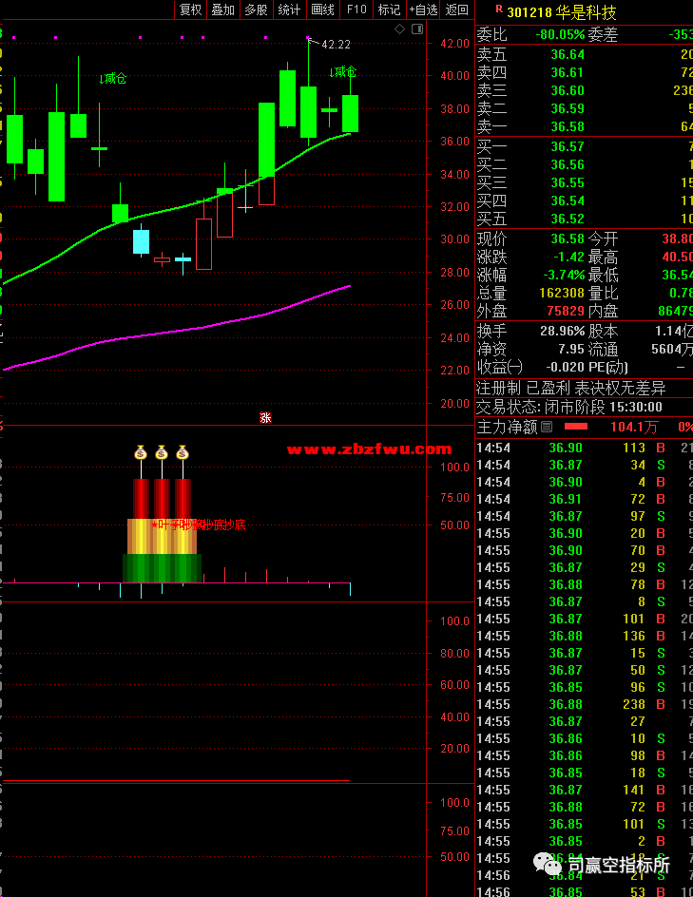
Task: Activate the 画线 drawing tool
Action: click(x=322, y=10)
